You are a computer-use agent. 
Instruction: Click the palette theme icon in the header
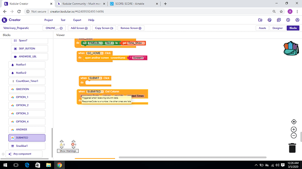coord(270,20)
